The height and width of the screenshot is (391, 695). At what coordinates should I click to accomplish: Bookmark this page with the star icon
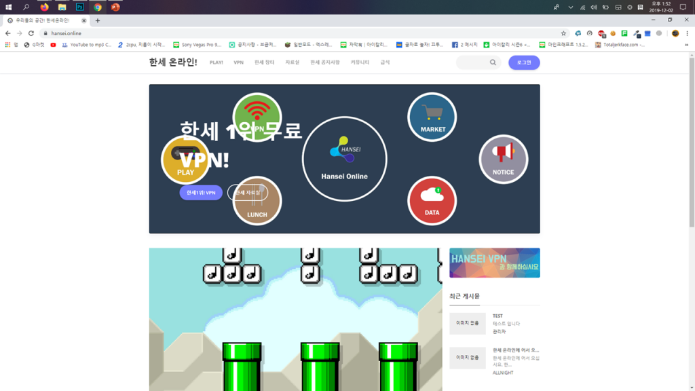pos(563,33)
